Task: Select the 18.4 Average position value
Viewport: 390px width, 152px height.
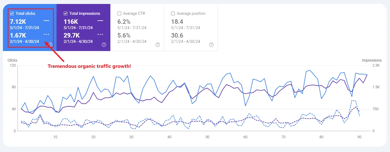Action: pos(177,22)
